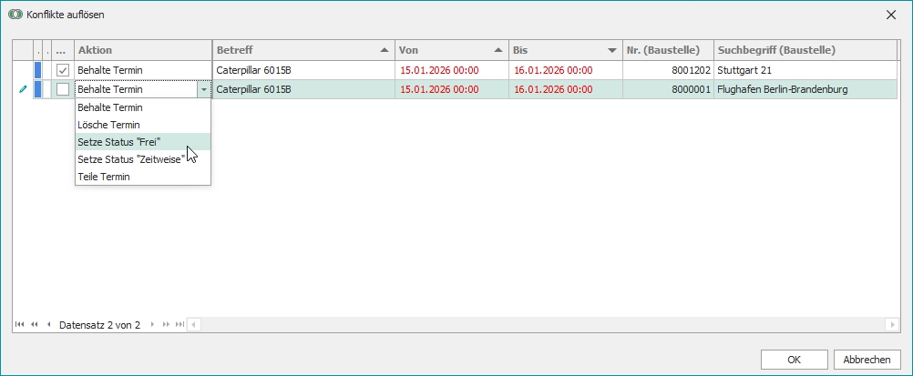Click the previous page double-arrow in navigator
913x376 pixels.
pyautogui.click(x=35, y=324)
